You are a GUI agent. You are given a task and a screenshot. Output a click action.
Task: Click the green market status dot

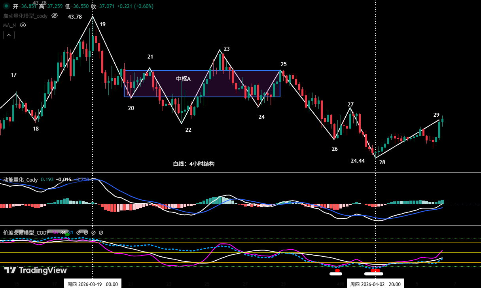pyautogui.click(x=6, y=6)
